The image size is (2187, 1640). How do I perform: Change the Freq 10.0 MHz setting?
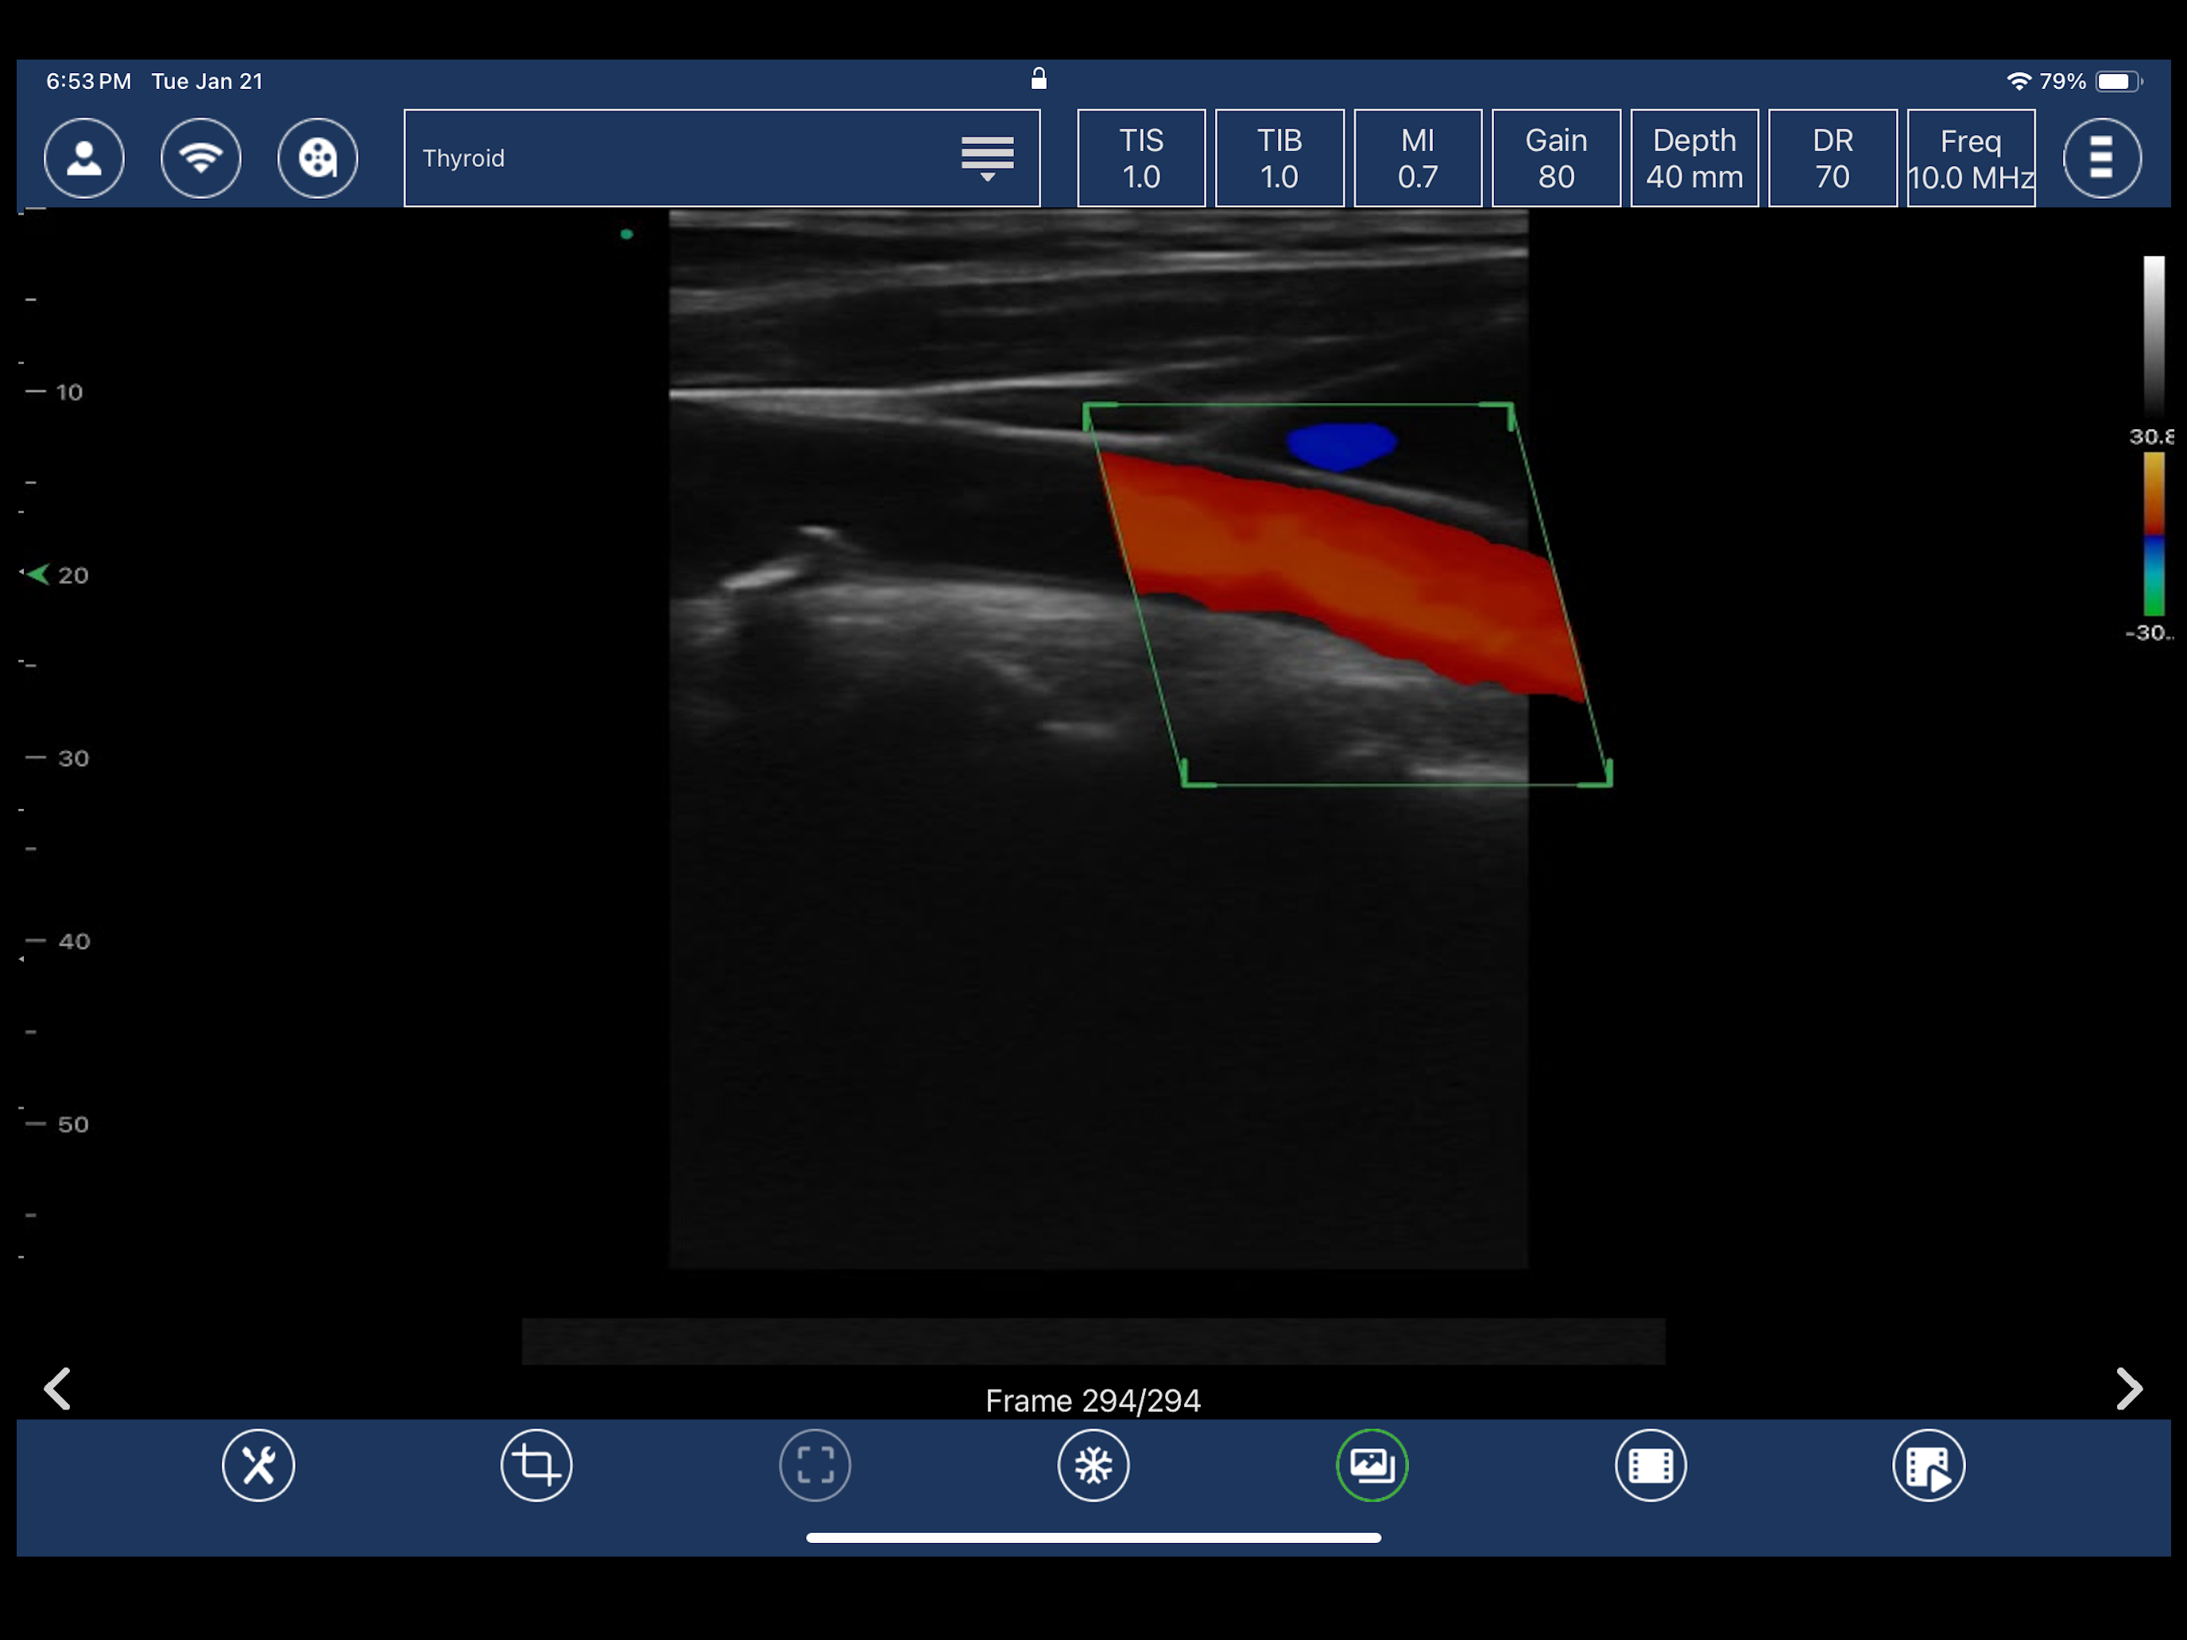pos(1971,158)
